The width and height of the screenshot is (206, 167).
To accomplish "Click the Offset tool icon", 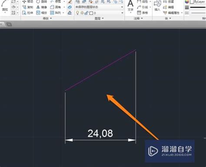I will (x=70, y=13).
